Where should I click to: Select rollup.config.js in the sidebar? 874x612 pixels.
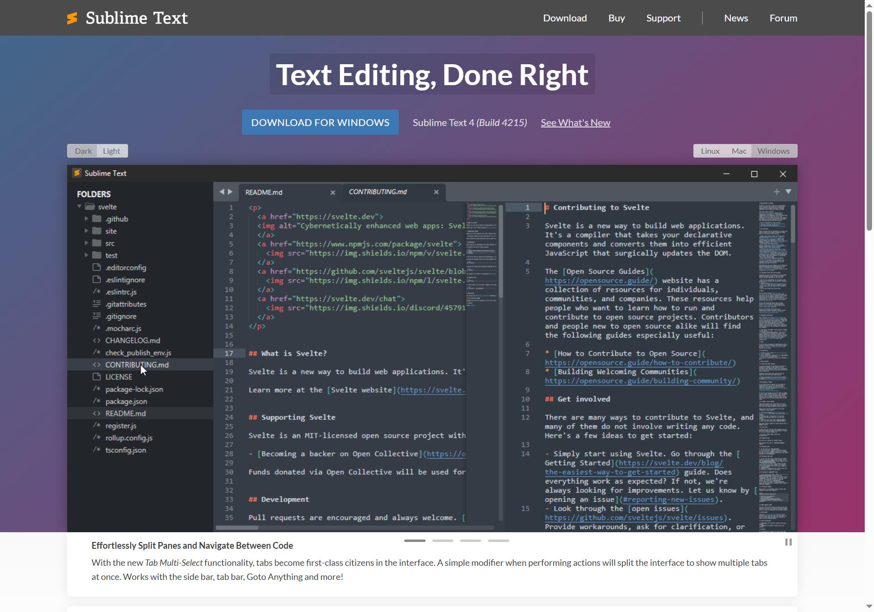(140, 438)
